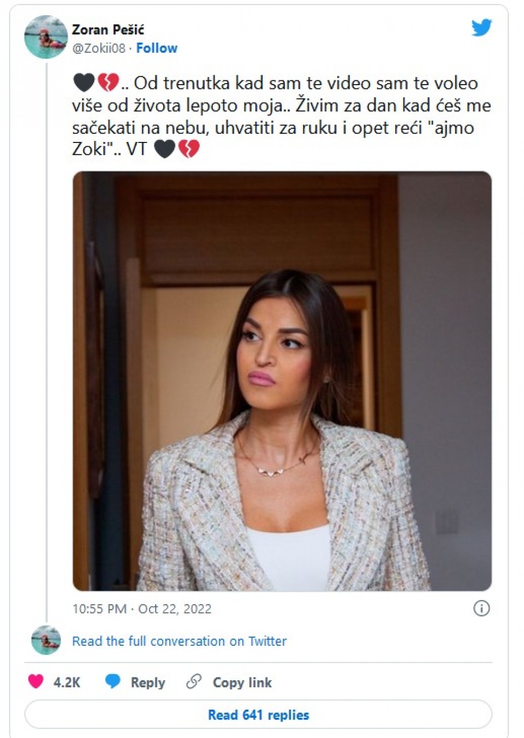Read the full conversation on Twitter

tap(179, 641)
